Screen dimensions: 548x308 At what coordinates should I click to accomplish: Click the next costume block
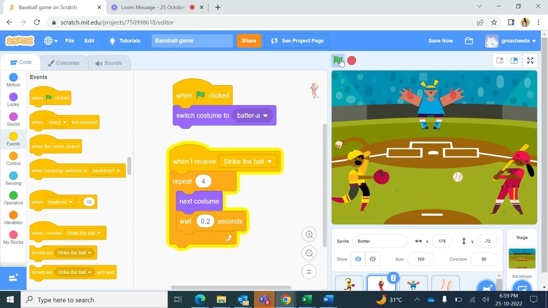(x=199, y=201)
